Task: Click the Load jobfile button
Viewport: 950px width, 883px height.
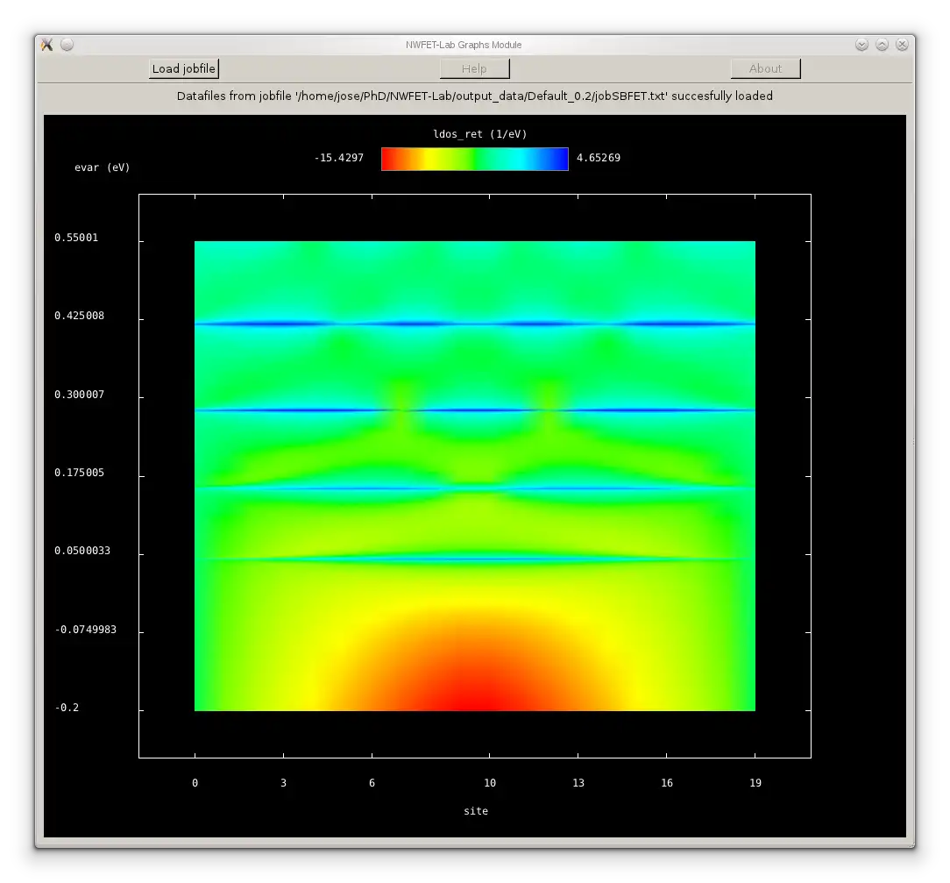Action: [183, 69]
